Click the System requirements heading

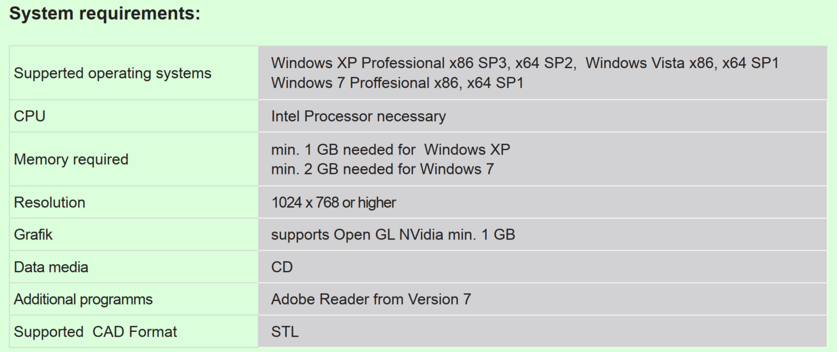tap(105, 13)
